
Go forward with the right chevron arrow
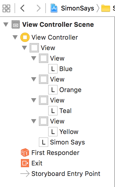[38, 8]
